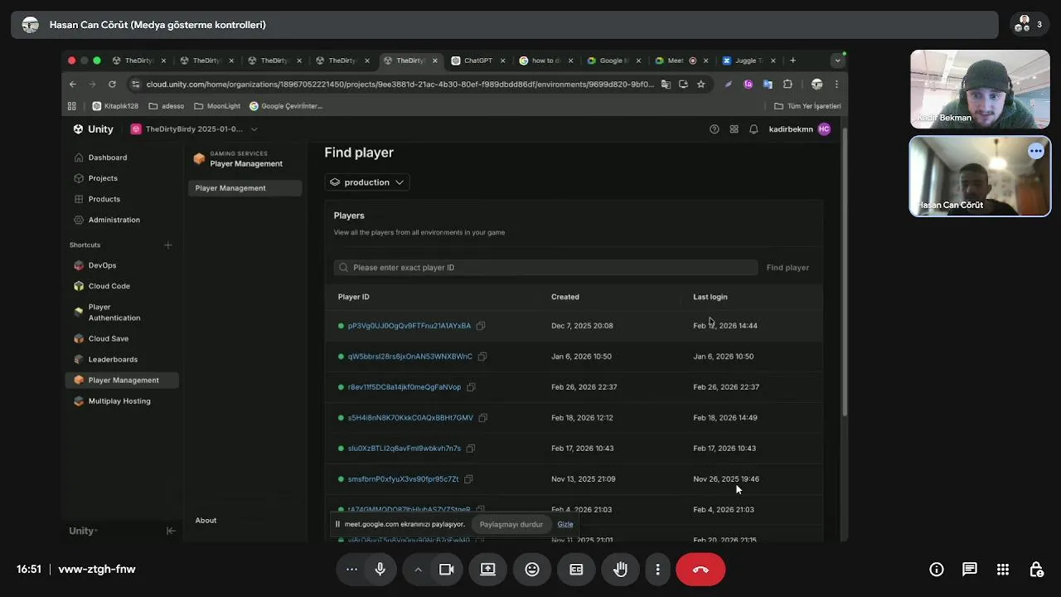Screen dimensions: 1061x597
Task: Open meeting details info icon
Action: point(937,569)
